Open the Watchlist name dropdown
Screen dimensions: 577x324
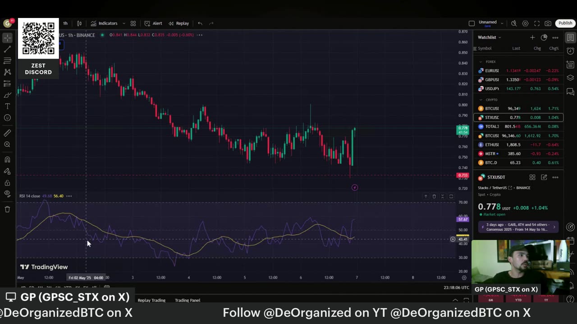(x=490, y=37)
